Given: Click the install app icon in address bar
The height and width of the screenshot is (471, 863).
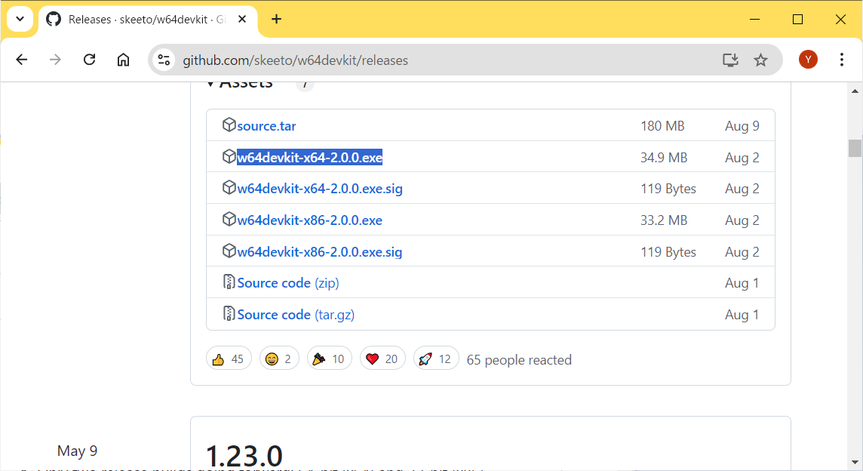Looking at the screenshot, I should 730,60.
